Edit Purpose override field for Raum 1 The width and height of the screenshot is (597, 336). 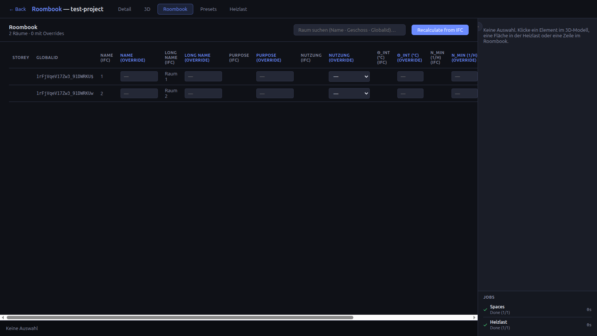tap(275, 77)
